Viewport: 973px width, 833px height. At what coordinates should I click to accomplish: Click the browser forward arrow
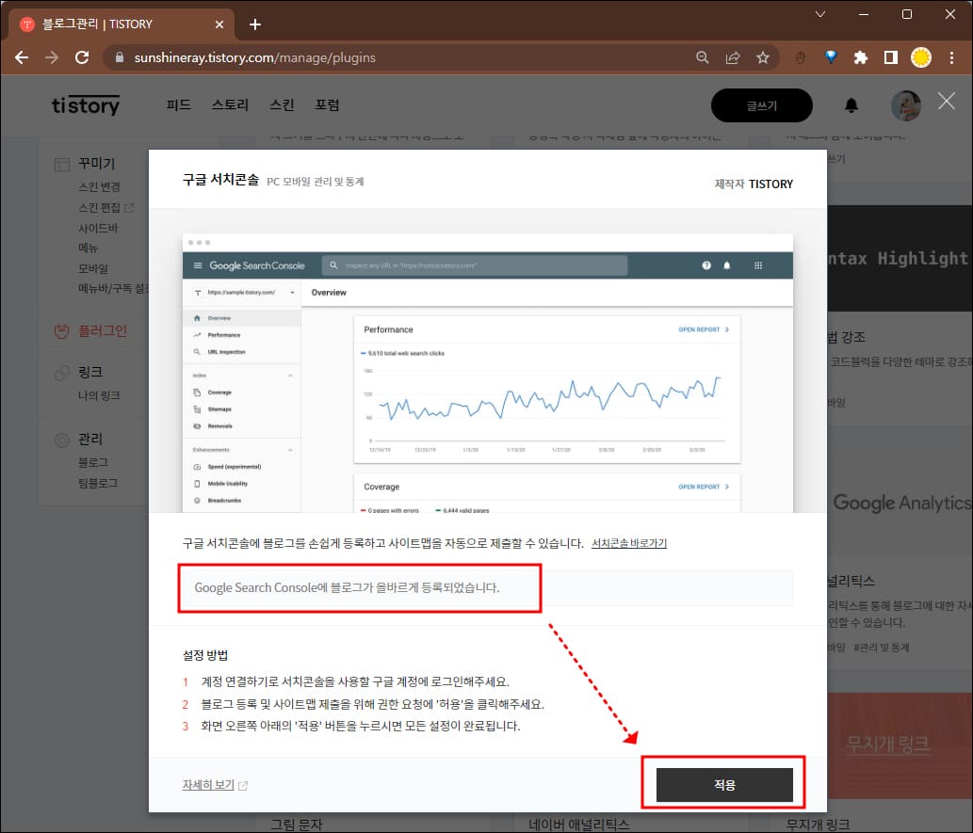(52, 57)
